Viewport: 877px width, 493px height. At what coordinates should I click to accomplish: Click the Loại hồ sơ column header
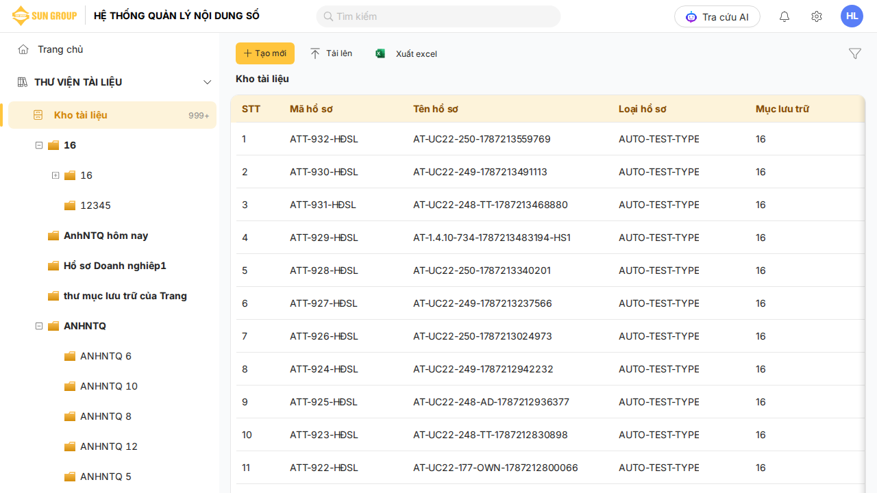643,109
